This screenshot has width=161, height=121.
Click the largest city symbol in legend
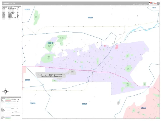pos(18,99)
